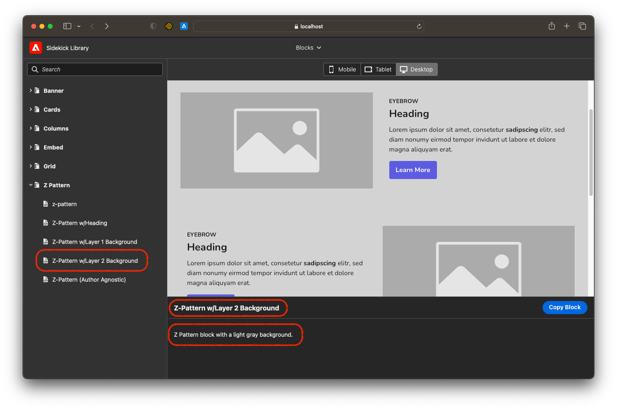This screenshot has height=409, width=617.
Task: Select Z-Pattern w/Heading from the list
Action: [79, 223]
